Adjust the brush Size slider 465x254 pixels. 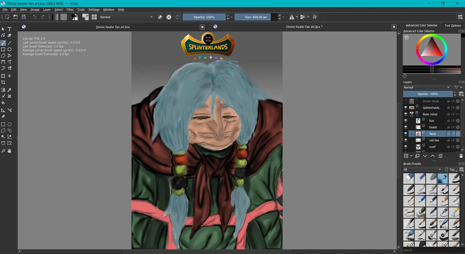tap(256, 17)
